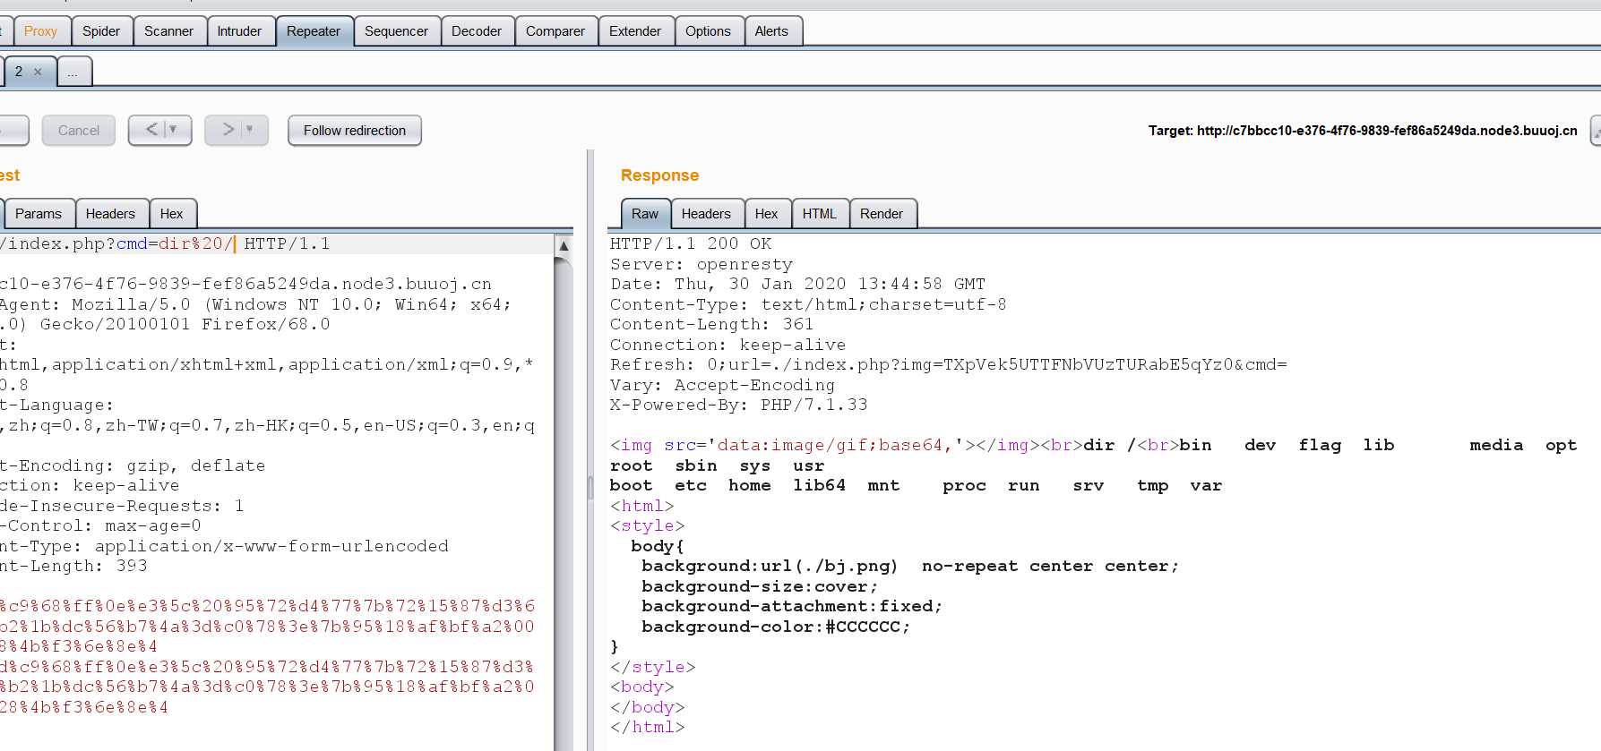Open the Scanner tab
This screenshot has height=751, width=1601.
[x=168, y=31]
